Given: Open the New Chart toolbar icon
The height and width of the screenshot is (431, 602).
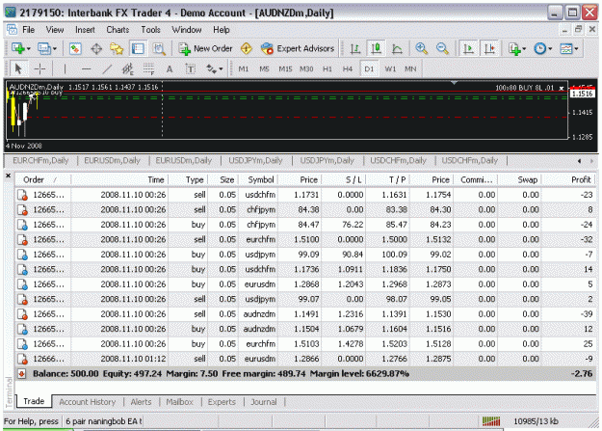Looking at the screenshot, I should (18, 48).
